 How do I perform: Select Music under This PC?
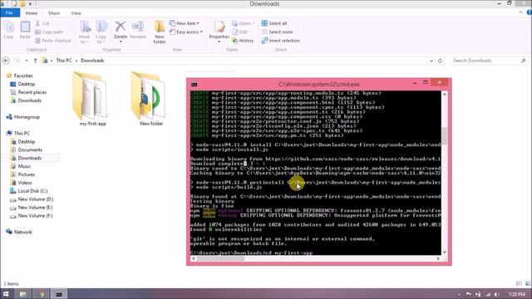(x=24, y=166)
